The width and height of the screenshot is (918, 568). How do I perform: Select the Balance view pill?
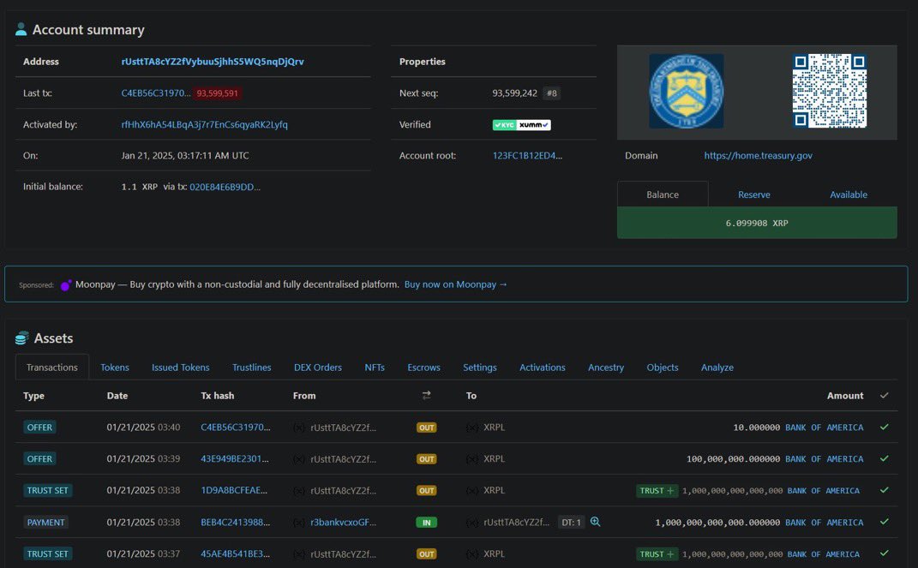tap(663, 194)
